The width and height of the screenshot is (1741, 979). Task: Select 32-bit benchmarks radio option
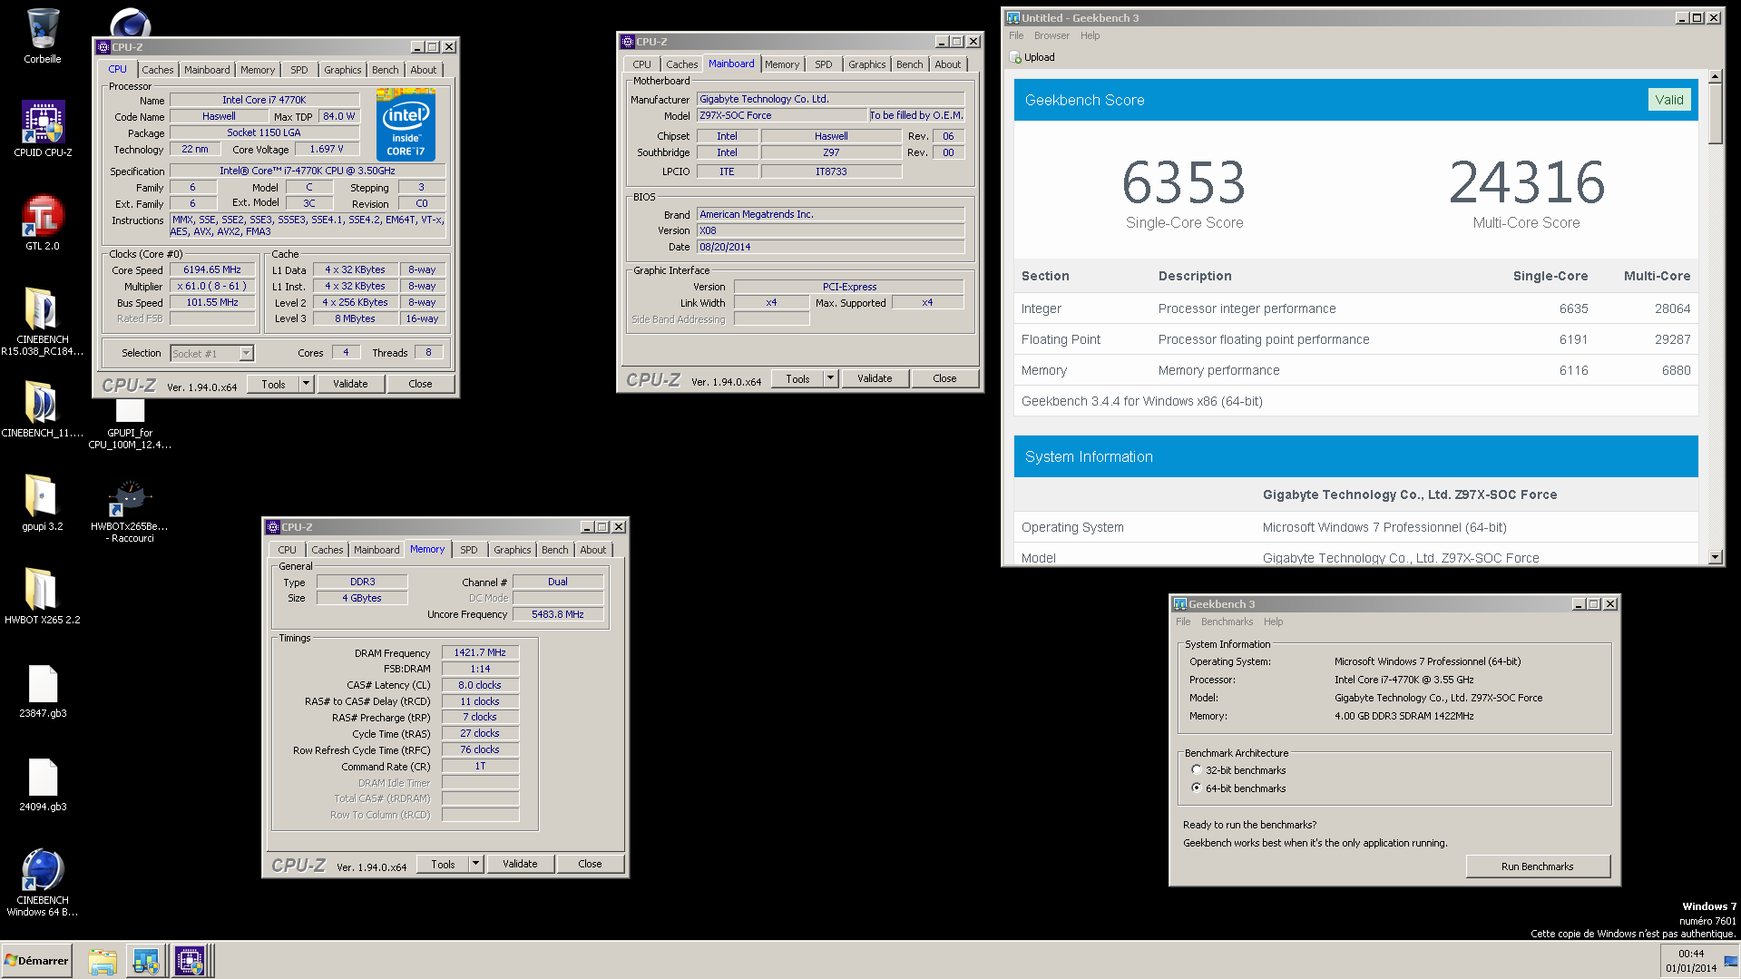(1196, 769)
